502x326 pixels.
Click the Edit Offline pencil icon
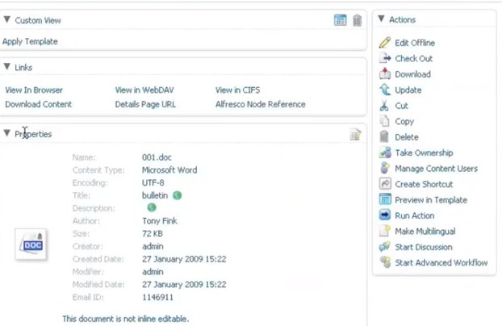coord(385,43)
